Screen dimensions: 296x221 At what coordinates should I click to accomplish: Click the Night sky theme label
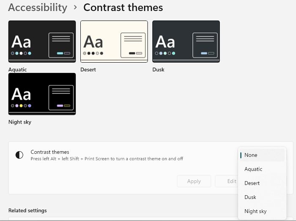click(20, 122)
